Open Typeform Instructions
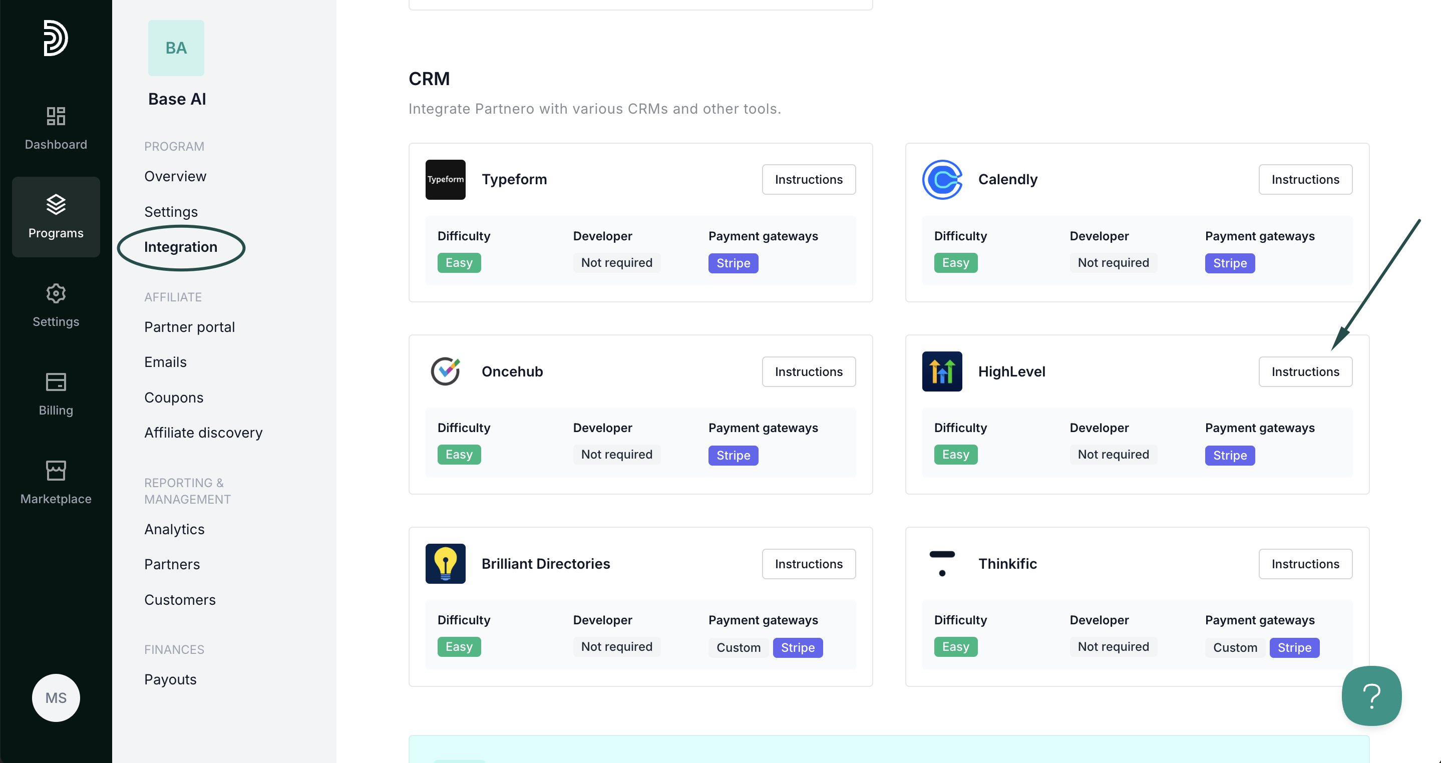The image size is (1441, 763). pos(808,180)
